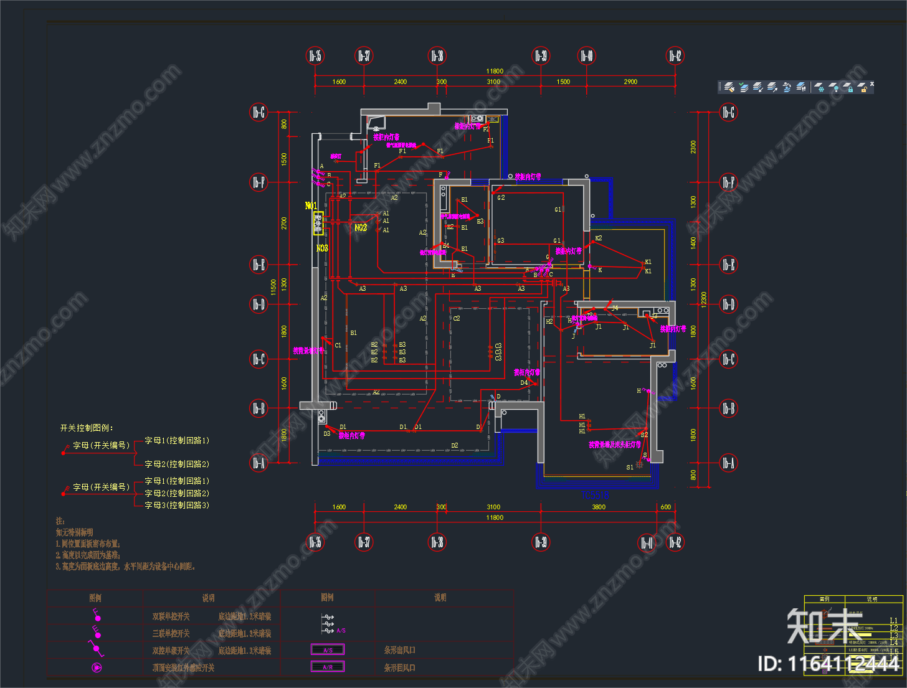Select the 2700 dimension text

[x=284, y=223]
